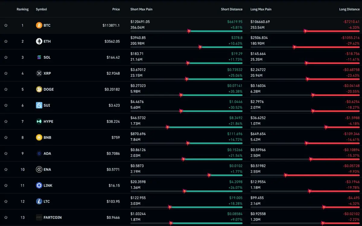Screen dimensions: 362x226
Task: Click SUI long distance -18.27%
Action: (x=353, y=107)
